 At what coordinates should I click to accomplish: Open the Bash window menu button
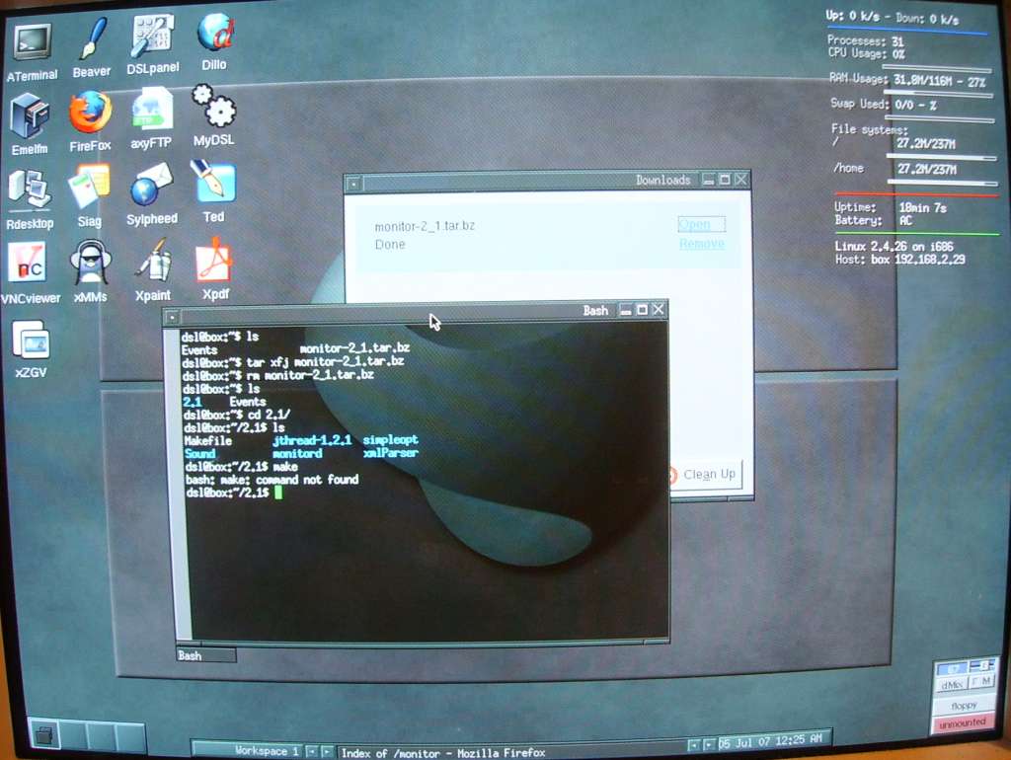coord(173,317)
